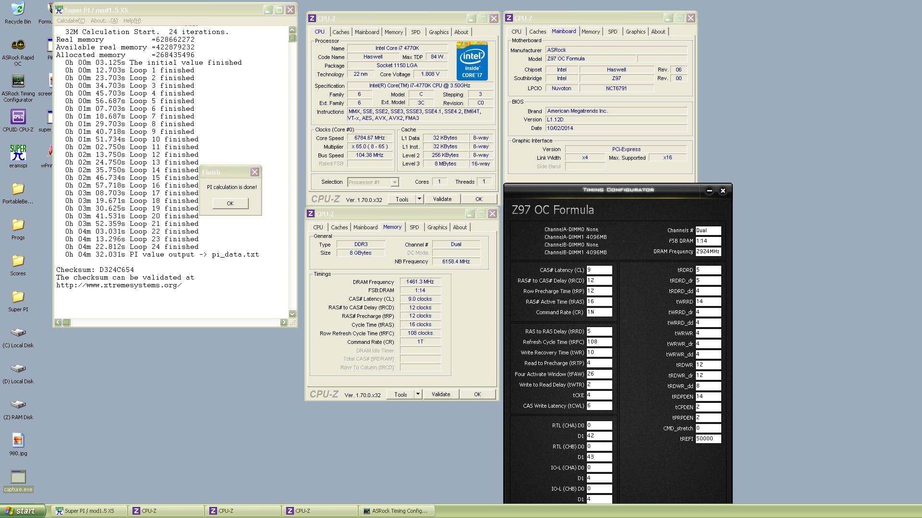922x518 pixels.
Task: Open About tab in Mainboard CPU-Z window
Action: pyautogui.click(x=658, y=32)
